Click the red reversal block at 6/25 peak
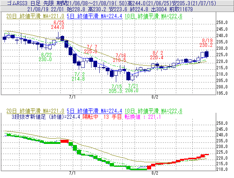234x178 pixels. point(64,141)
